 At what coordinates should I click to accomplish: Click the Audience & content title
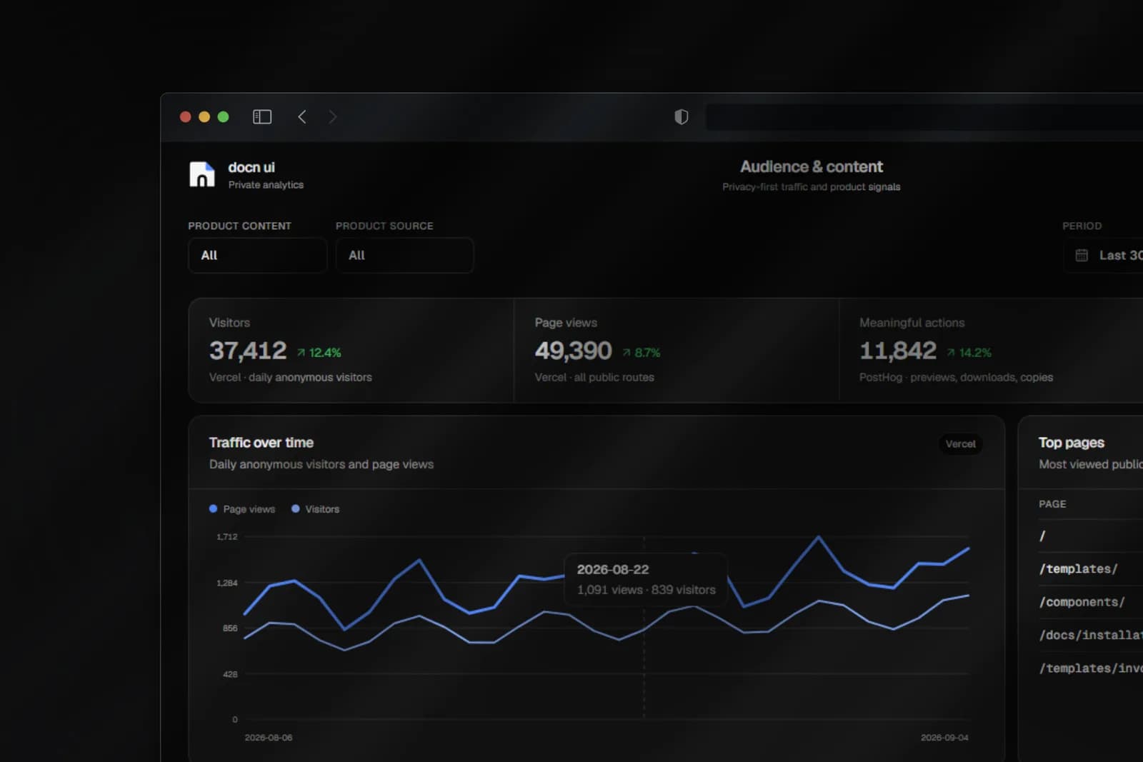coord(812,167)
